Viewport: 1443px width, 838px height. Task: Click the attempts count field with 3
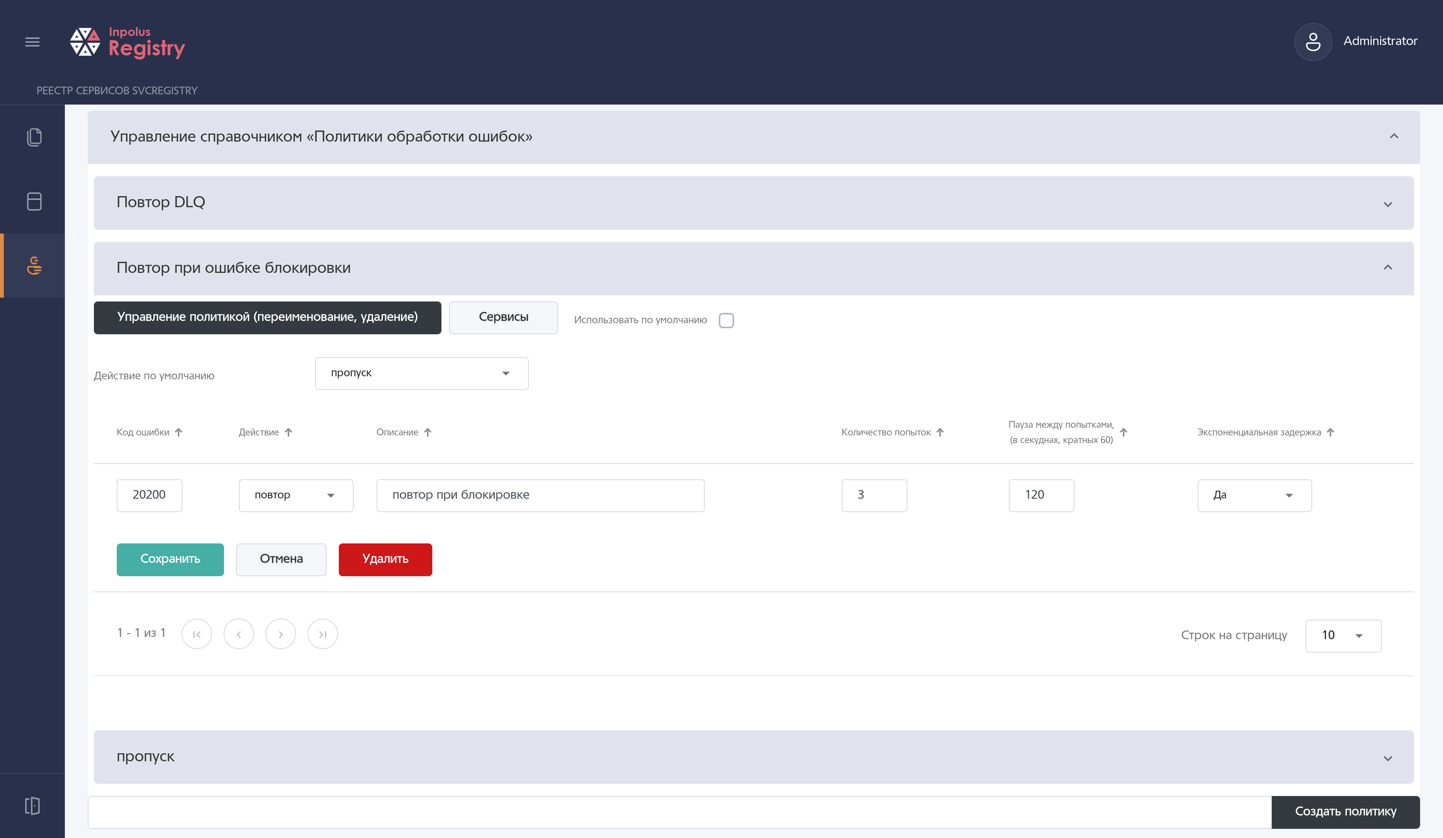[874, 495]
